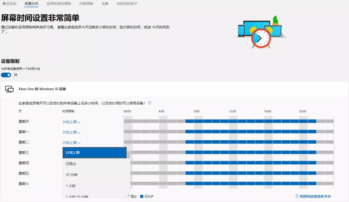The height and width of the screenshot is (202, 349).
Task: Open the 应用和游戏限制 tab
Action: [x=58, y=4]
